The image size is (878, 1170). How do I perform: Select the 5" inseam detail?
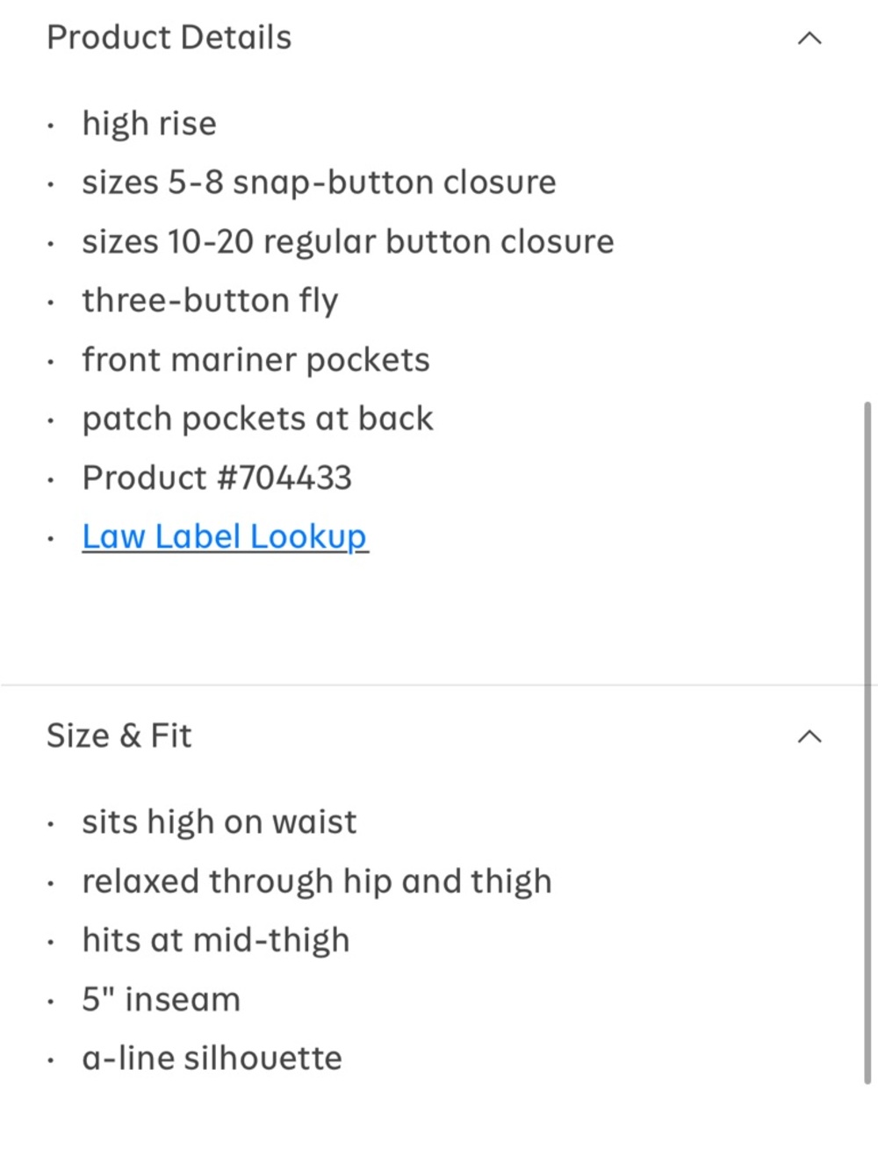click(x=162, y=999)
